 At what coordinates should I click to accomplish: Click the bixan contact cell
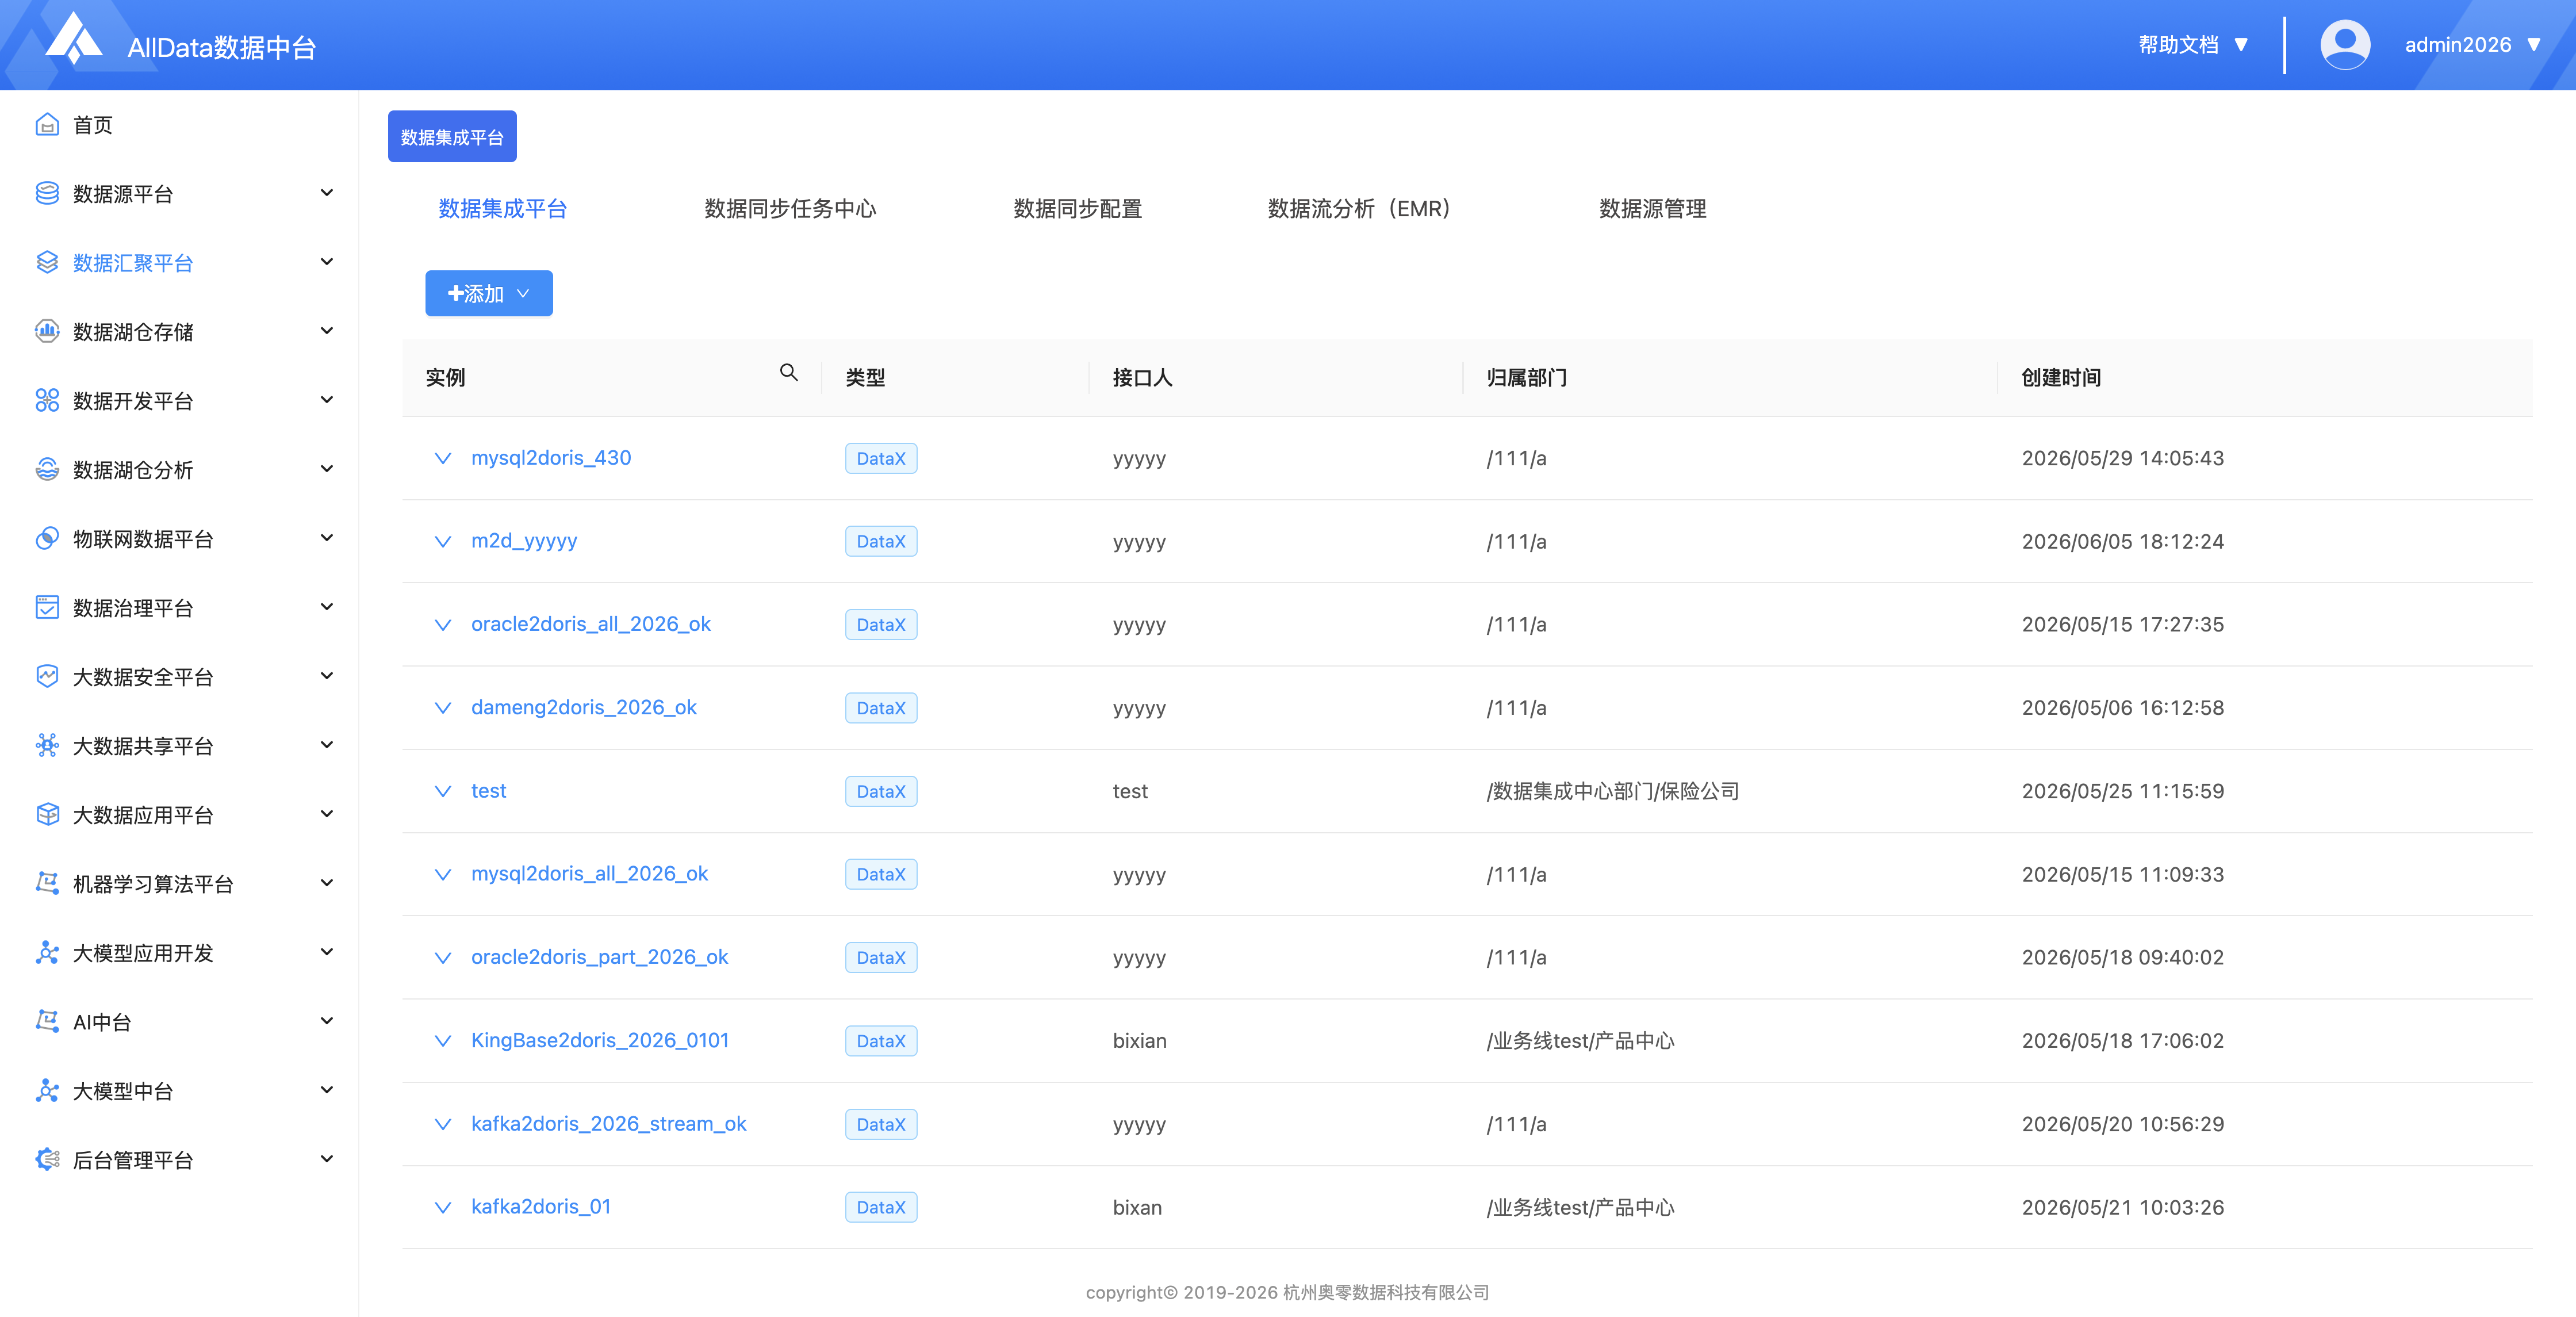(x=1137, y=1207)
